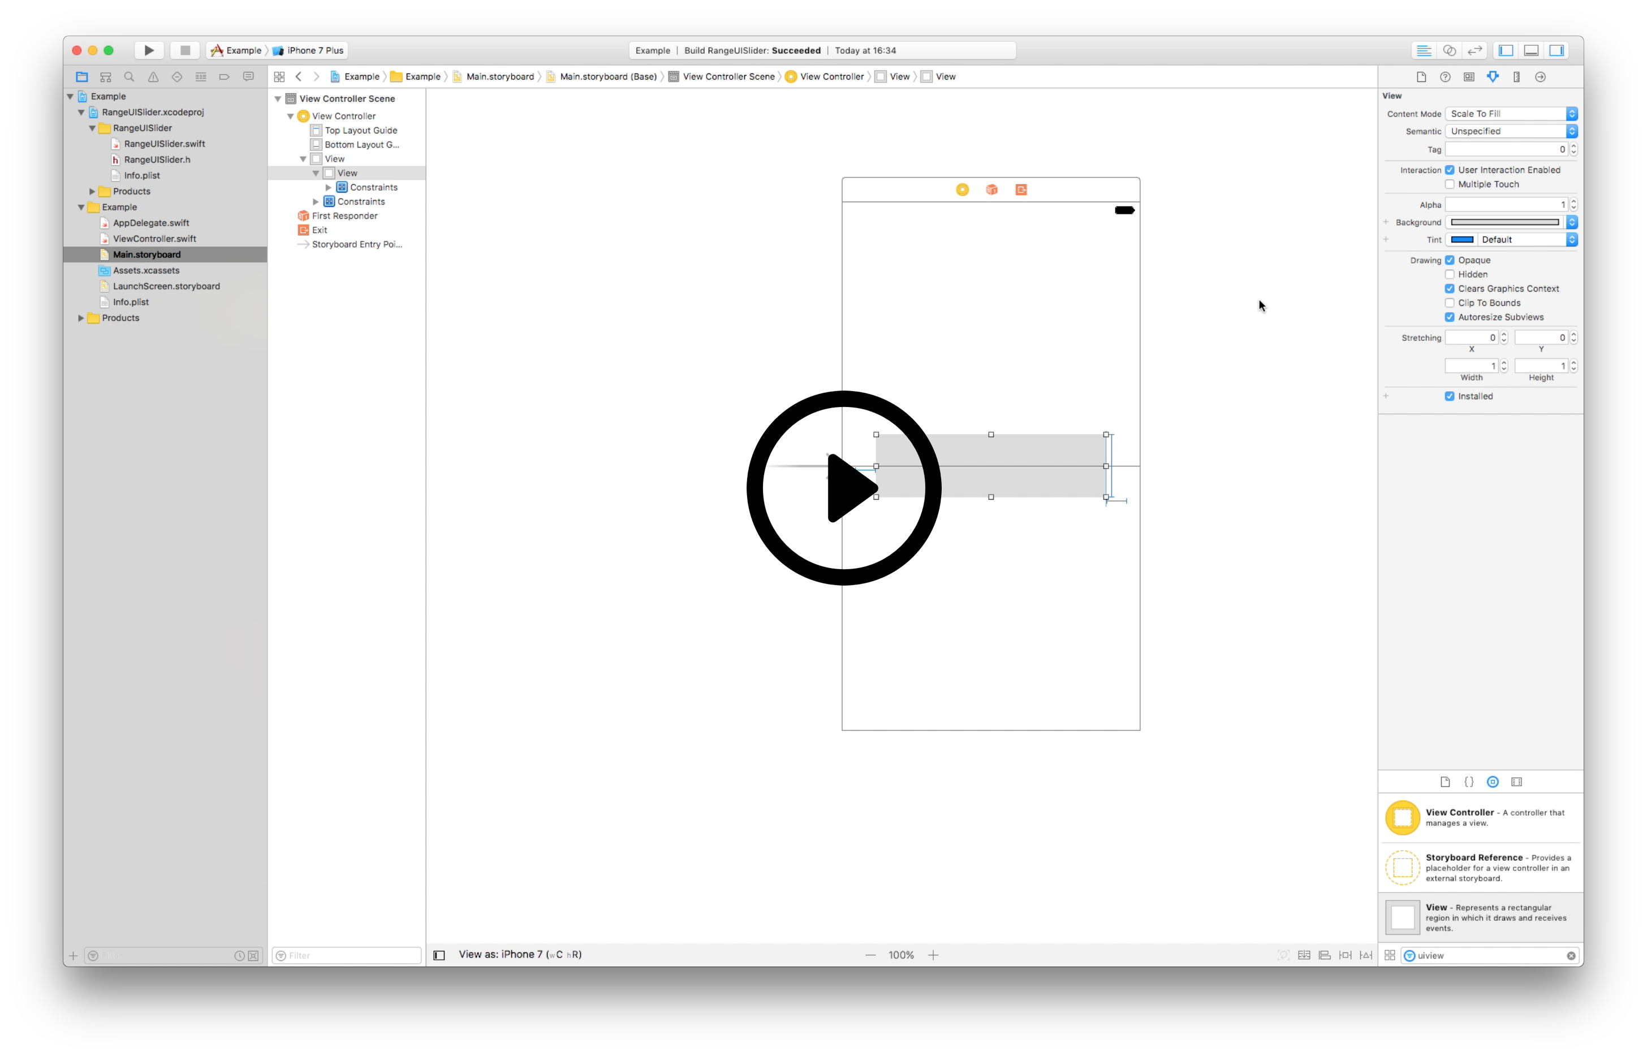Screen dimensions: 1647x1057
Task: Toggle the Hidden checkbox
Action: pyautogui.click(x=1449, y=274)
